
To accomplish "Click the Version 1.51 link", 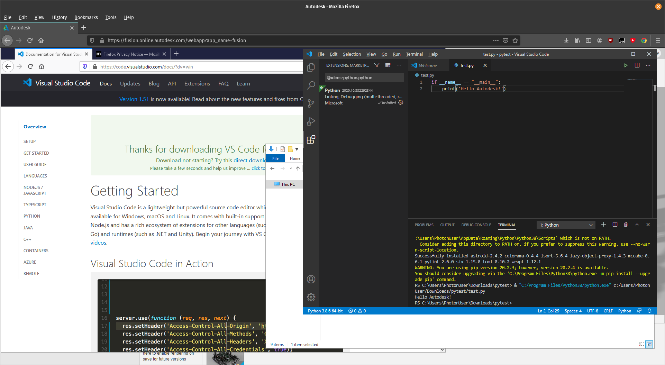I will (x=134, y=99).
